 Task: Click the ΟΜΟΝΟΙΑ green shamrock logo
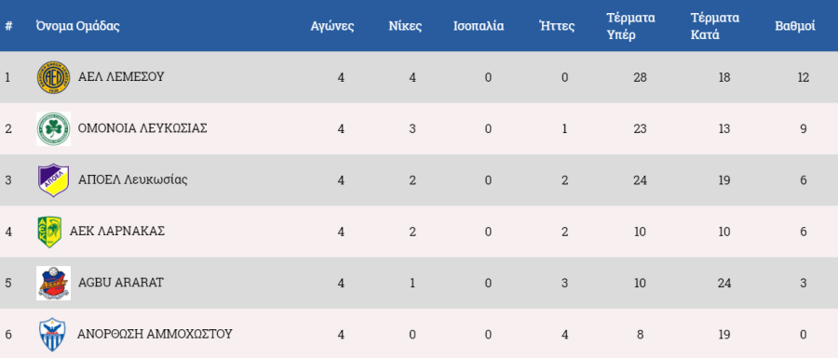pos(53,128)
